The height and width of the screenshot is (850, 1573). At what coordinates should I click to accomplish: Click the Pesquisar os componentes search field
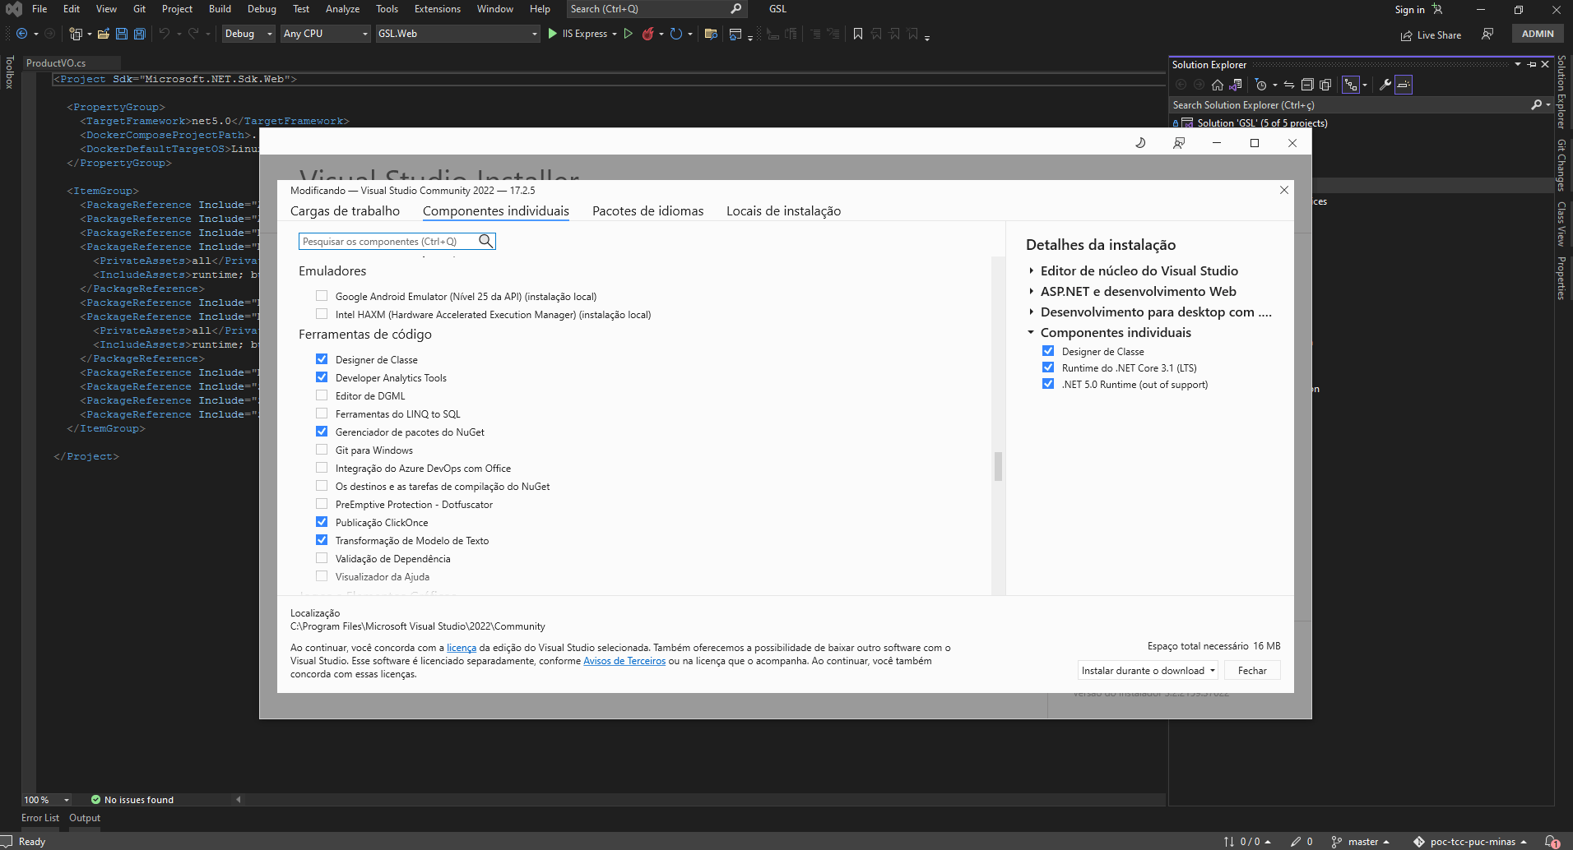coord(388,242)
